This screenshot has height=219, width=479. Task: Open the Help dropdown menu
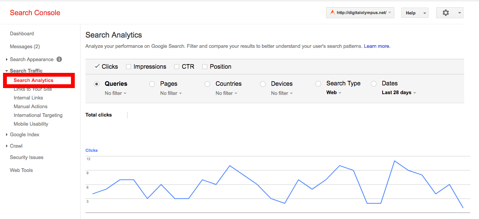click(x=414, y=13)
